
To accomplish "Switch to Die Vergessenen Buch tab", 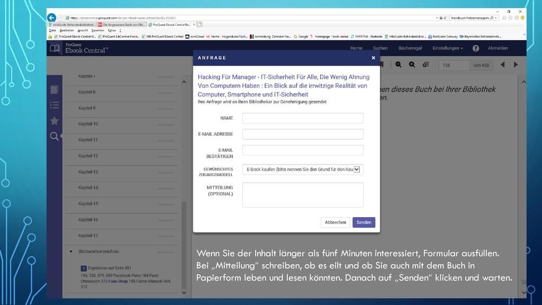I will [x=122, y=24].
